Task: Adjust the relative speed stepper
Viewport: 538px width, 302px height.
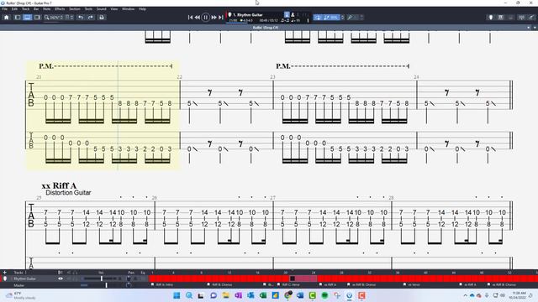Action: click(x=342, y=17)
